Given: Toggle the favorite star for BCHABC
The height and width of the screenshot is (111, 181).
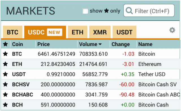Looking at the screenshot, I should [5, 95].
